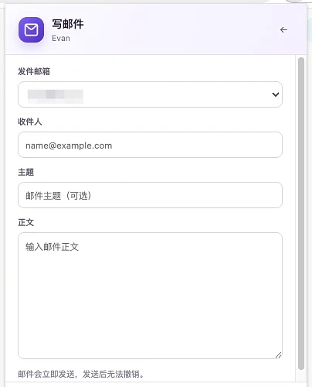
Task: Click the vertical scrollbar thumb
Action: [301, 214]
